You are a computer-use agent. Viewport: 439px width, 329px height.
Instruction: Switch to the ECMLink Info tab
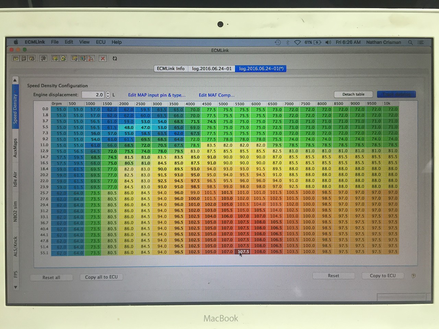(x=171, y=69)
